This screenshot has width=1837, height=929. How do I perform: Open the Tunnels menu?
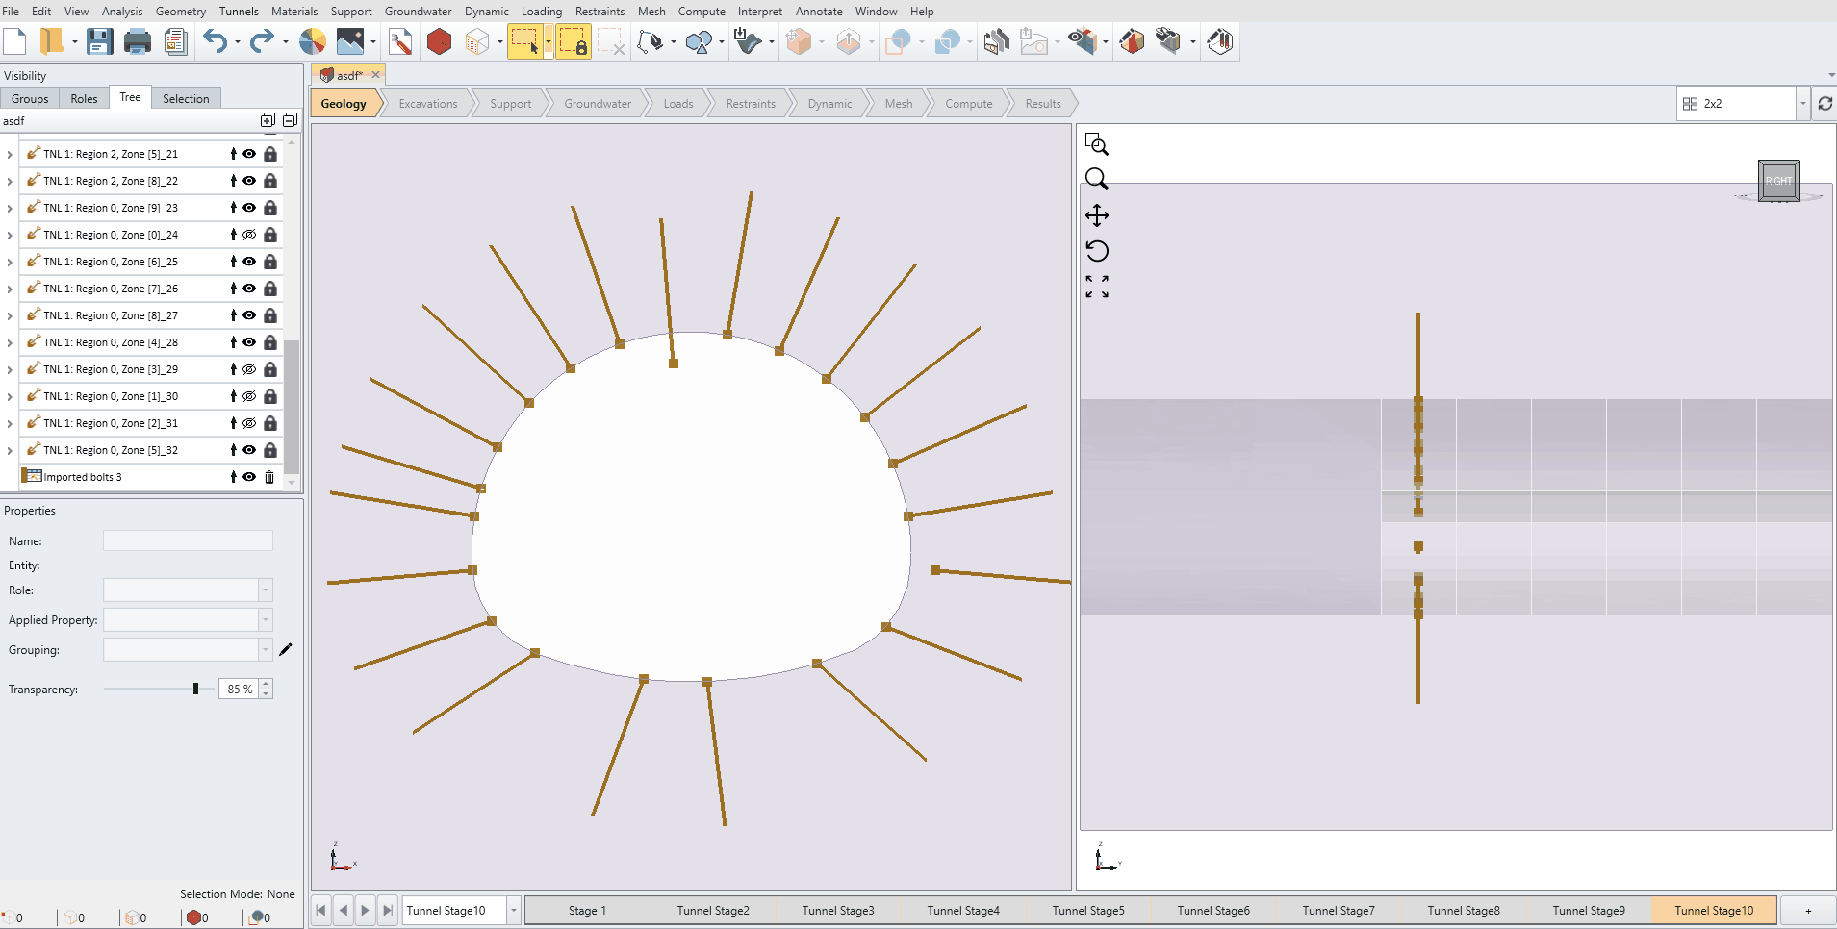pyautogui.click(x=239, y=12)
